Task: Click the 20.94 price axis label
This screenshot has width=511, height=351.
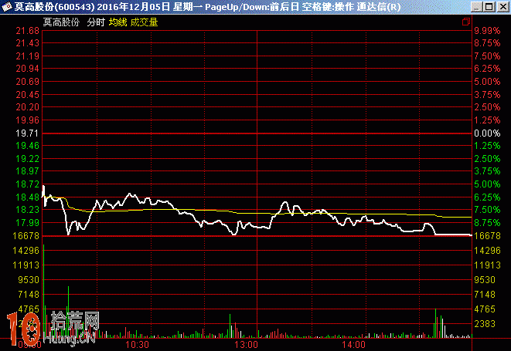Action: (x=27, y=69)
